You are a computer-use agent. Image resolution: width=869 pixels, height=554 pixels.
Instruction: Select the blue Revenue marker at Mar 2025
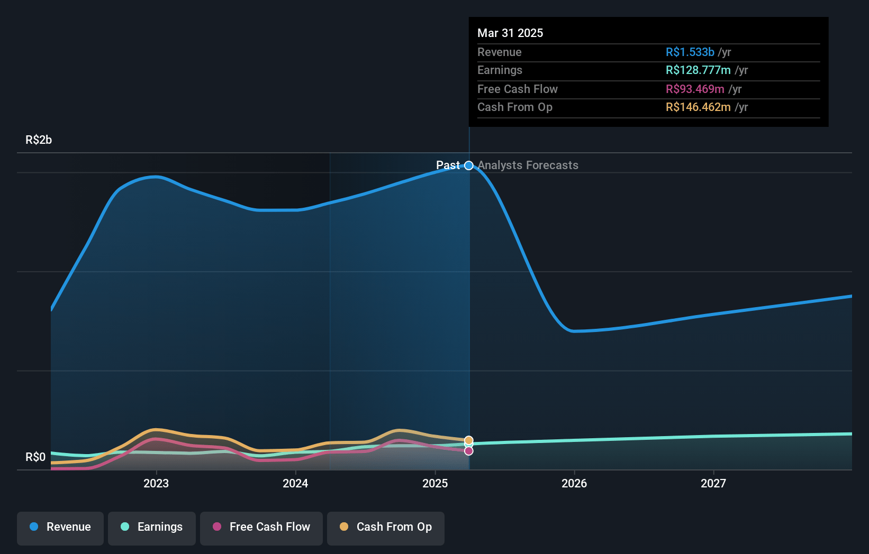point(469,165)
